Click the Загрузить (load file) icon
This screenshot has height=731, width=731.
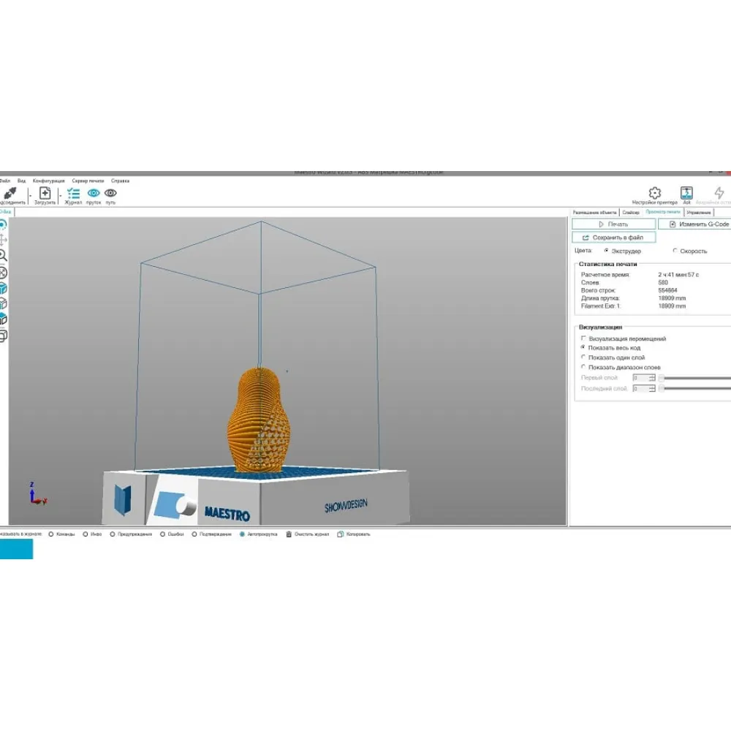45,192
